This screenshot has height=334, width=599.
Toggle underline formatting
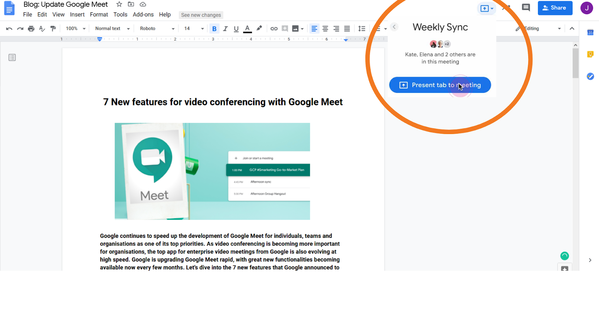tap(236, 28)
